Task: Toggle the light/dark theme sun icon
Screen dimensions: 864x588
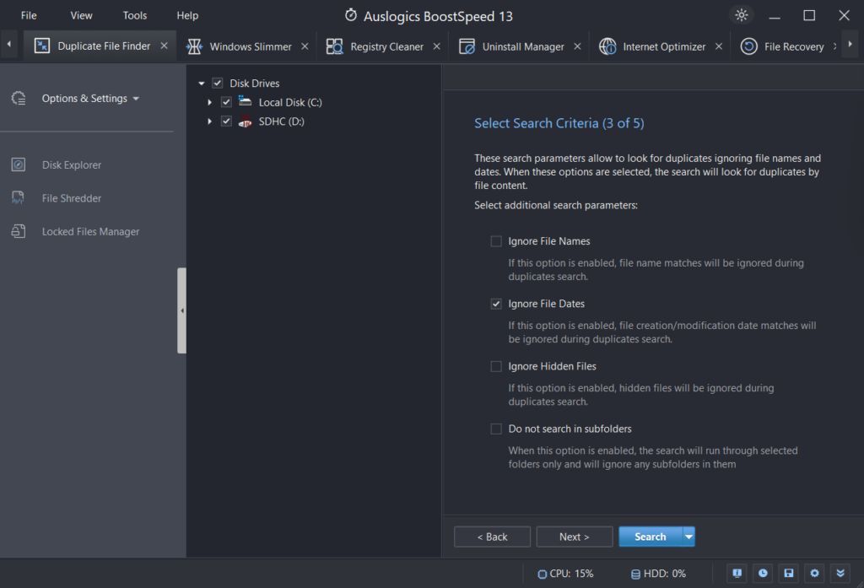Action: point(741,15)
